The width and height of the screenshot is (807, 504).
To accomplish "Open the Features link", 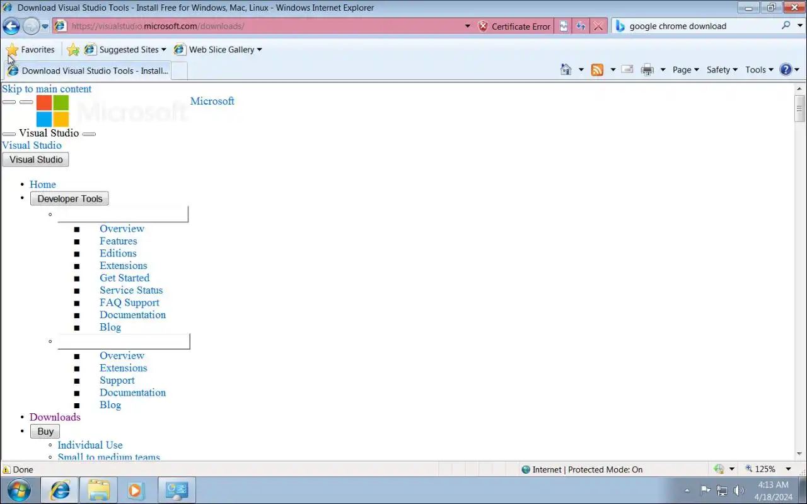I will click(x=118, y=241).
